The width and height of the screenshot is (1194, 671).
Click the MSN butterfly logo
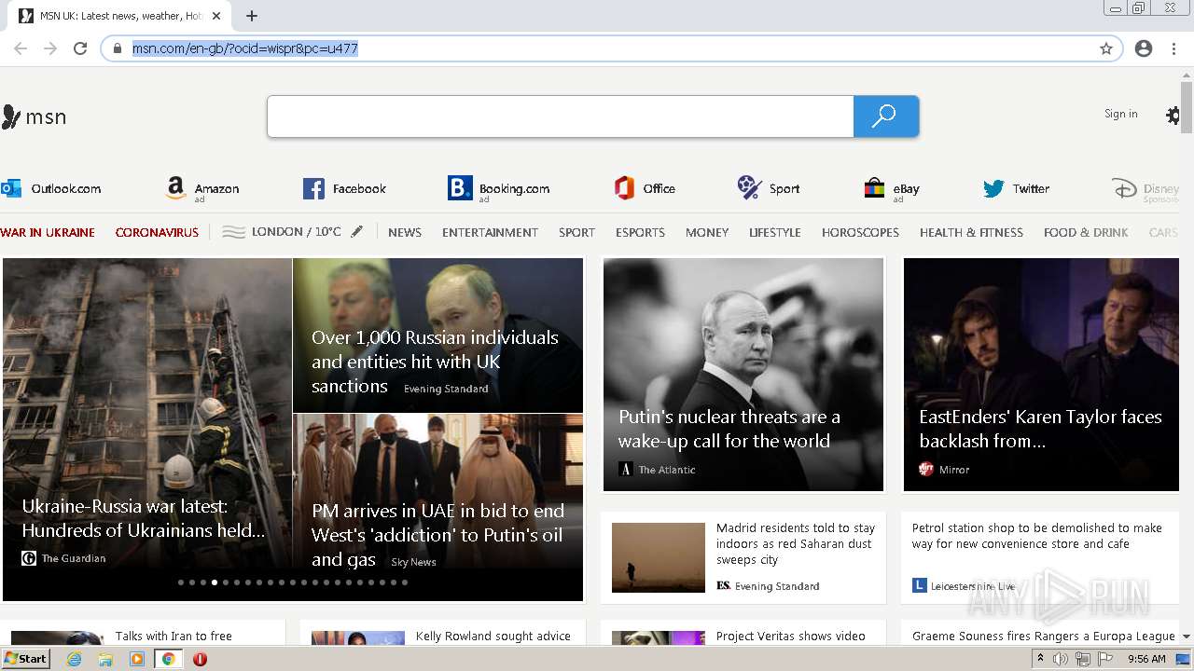(x=35, y=116)
